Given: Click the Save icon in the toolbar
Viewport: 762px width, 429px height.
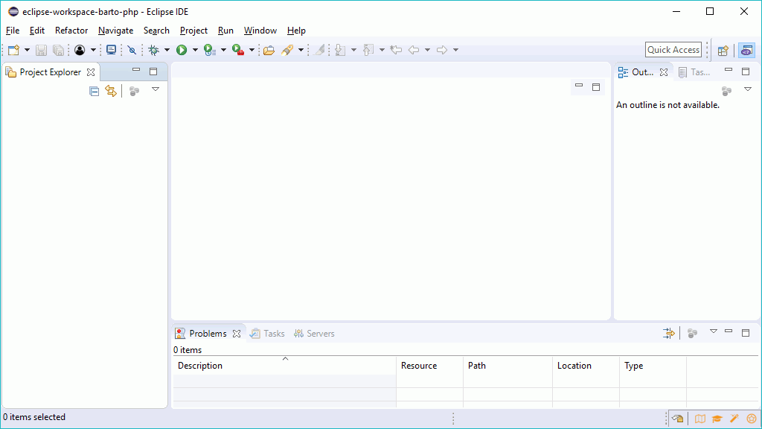Looking at the screenshot, I should click(42, 50).
